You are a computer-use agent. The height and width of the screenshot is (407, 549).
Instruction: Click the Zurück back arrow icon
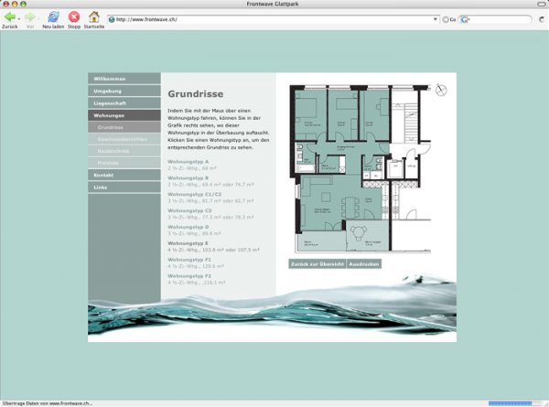click(x=10, y=16)
